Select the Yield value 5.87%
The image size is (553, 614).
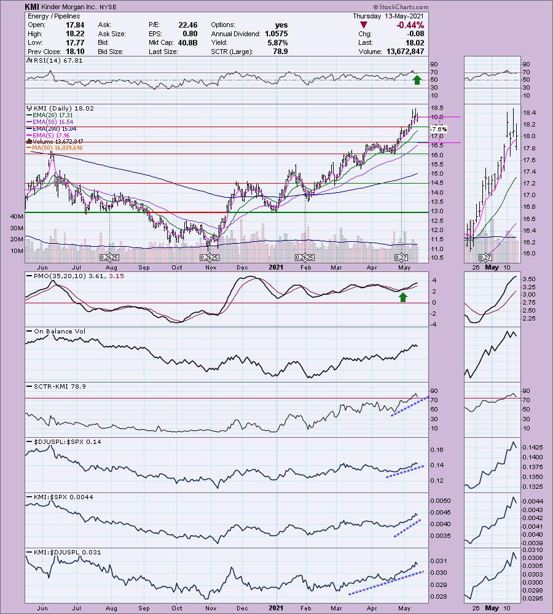(278, 43)
